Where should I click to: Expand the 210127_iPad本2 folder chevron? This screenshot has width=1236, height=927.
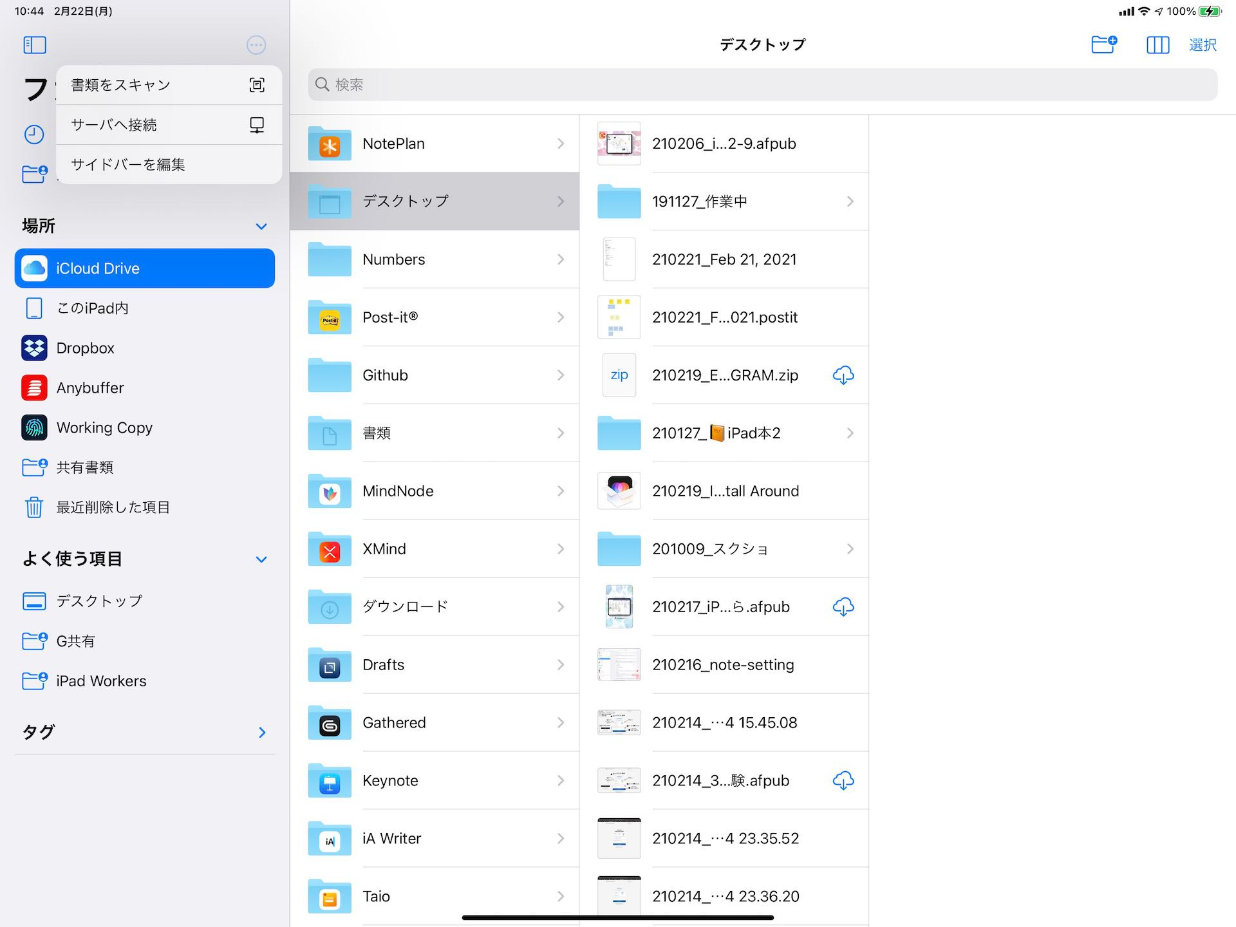click(850, 433)
